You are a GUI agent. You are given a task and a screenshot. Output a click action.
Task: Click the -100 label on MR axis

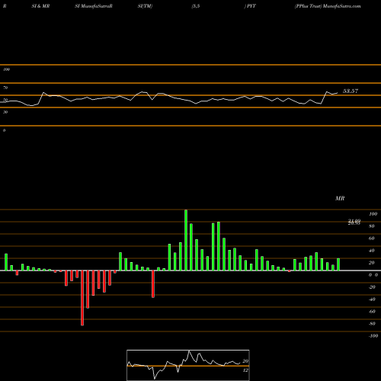tap(373, 336)
